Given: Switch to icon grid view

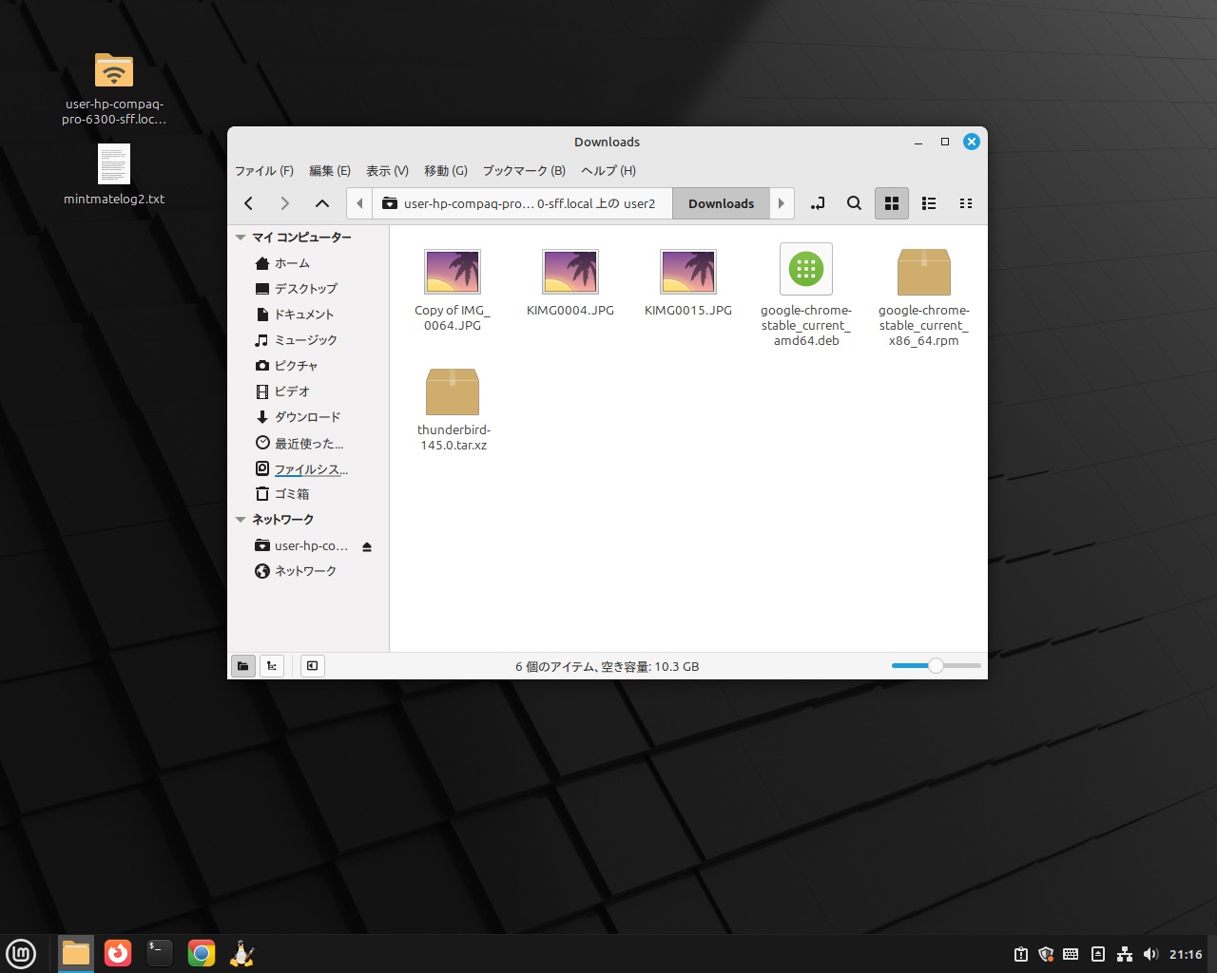Looking at the screenshot, I should 891,203.
